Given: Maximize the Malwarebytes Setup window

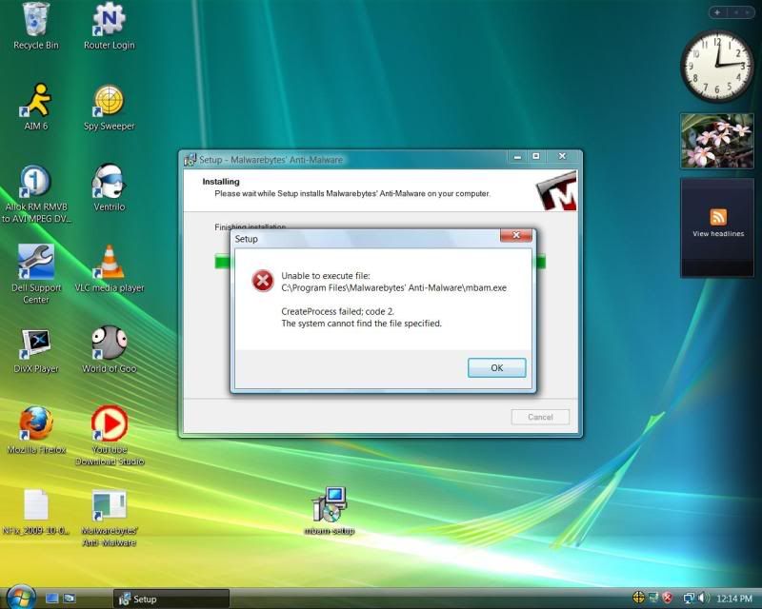Looking at the screenshot, I should click(536, 156).
